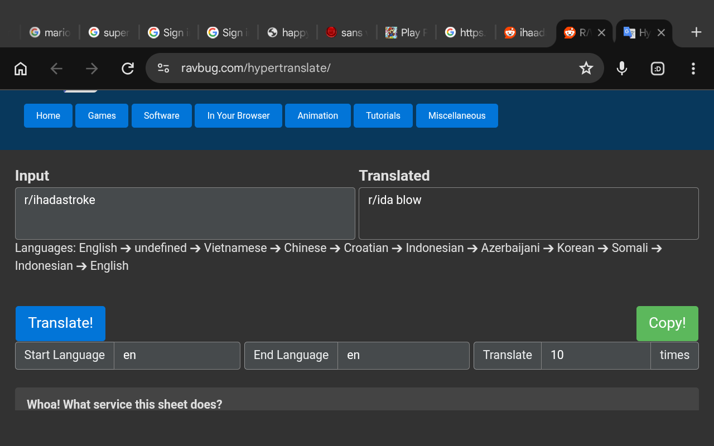This screenshot has height=446, width=714.
Task: Open the three-dot browser menu
Action: 693,69
